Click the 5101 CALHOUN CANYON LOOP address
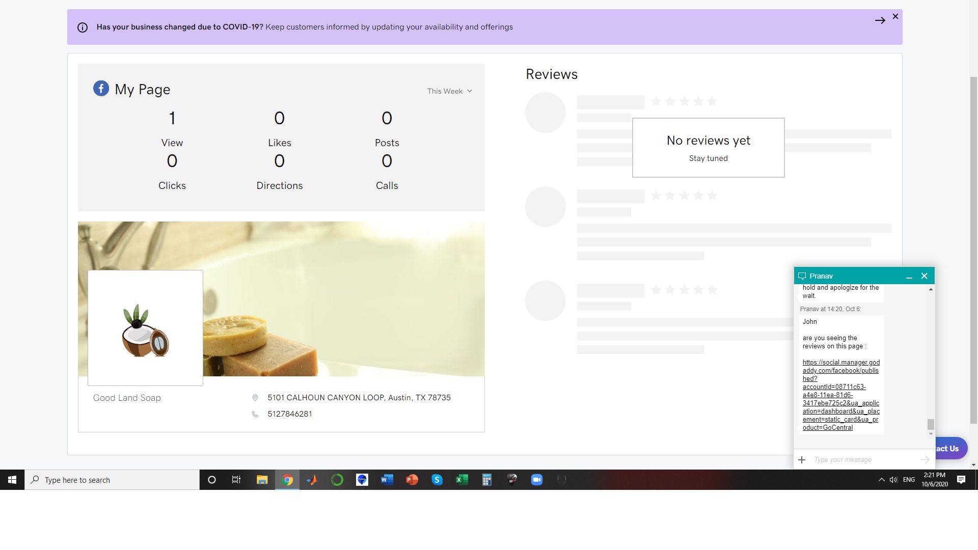This screenshot has height=550, width=978. click(359, 398)
